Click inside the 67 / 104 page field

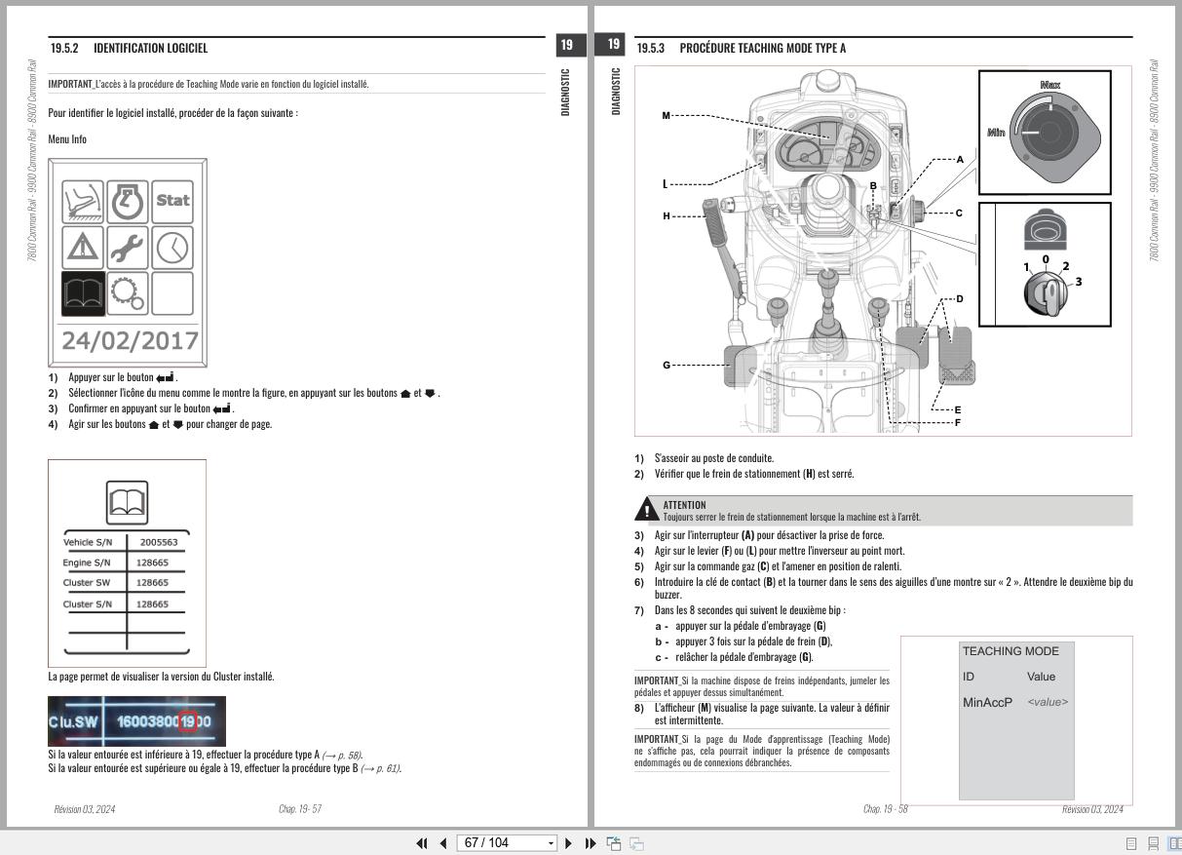point(497,842)
